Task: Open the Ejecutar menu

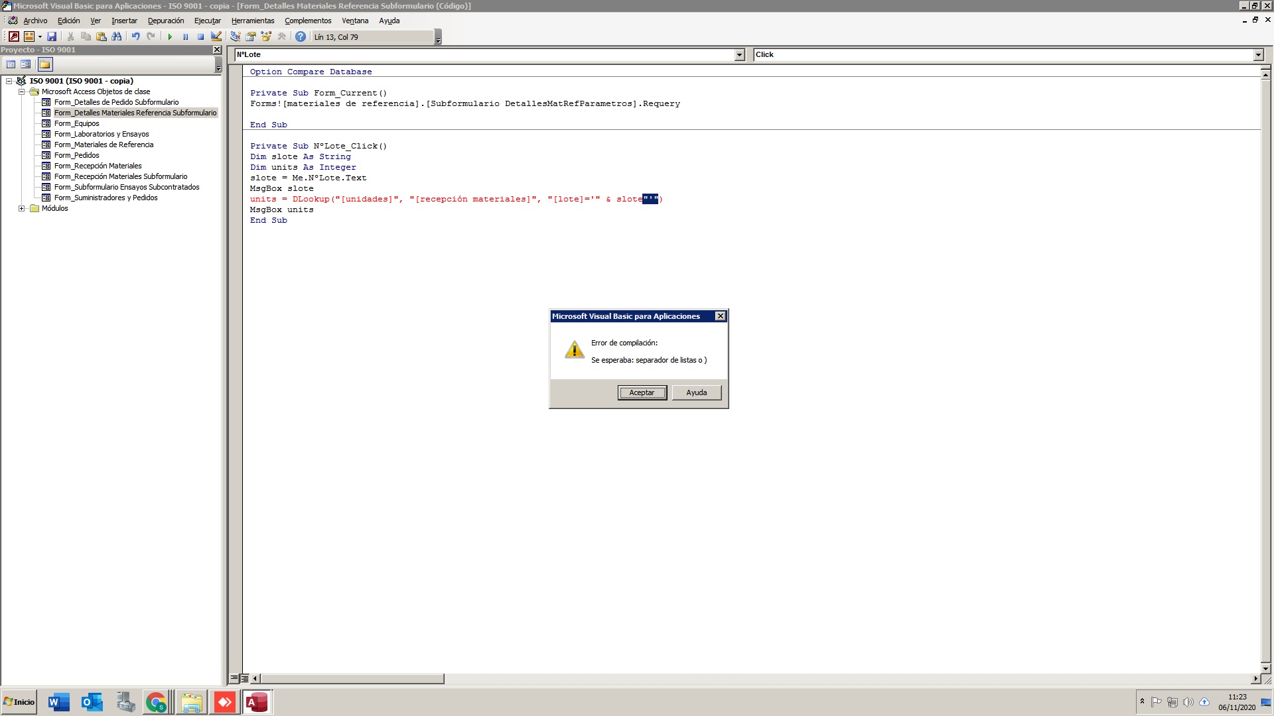Action: 208,21
